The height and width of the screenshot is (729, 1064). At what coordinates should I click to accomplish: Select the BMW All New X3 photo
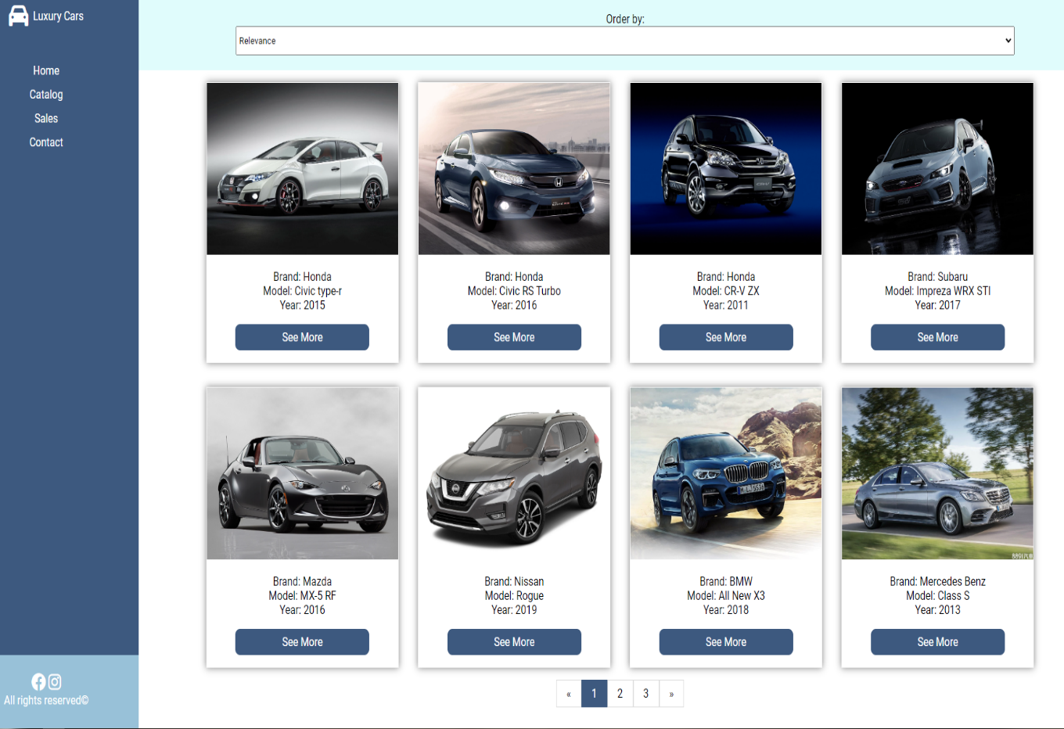(726, 473)
